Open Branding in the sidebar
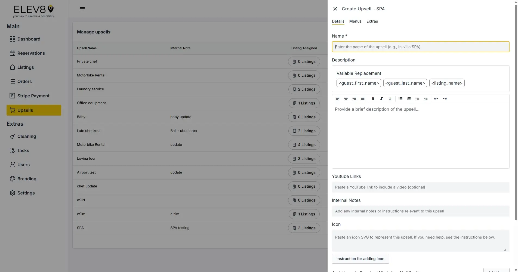The height and width of the screenshot is (272, 518). (x=27, y=179)
